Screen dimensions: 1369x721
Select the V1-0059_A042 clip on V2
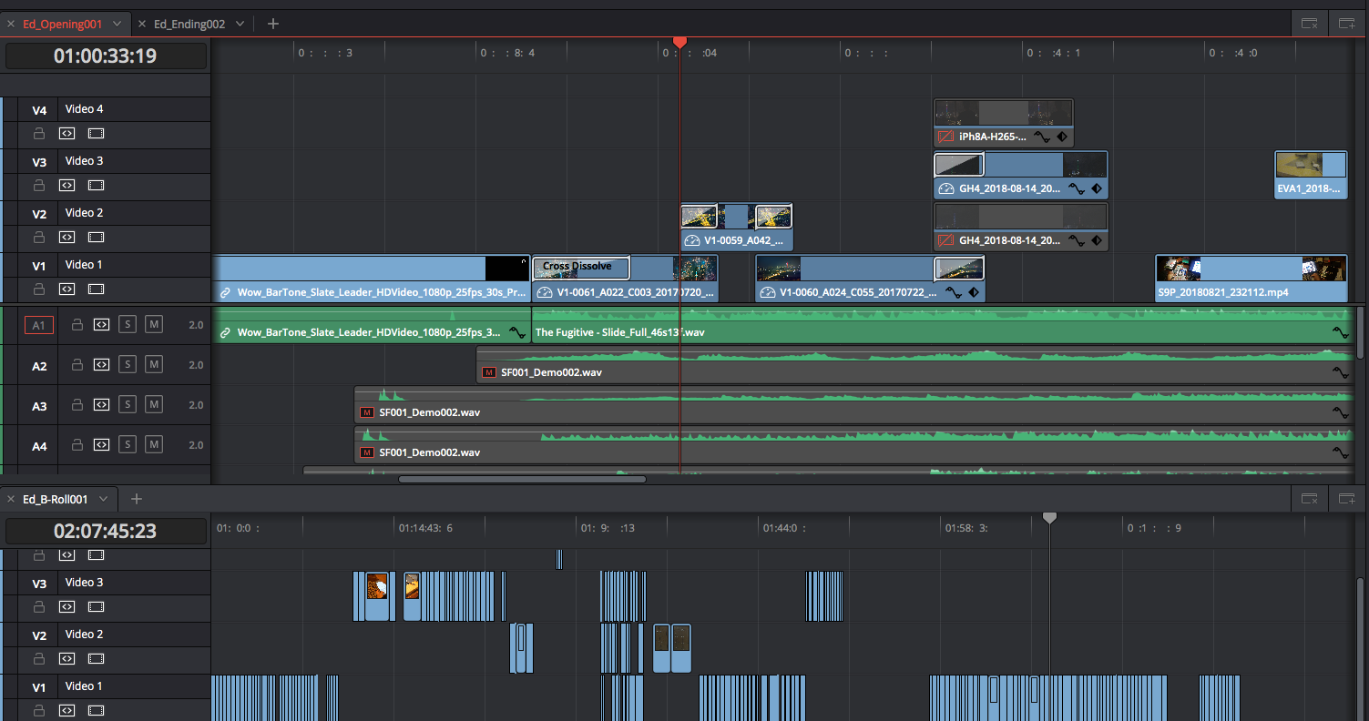[x=737, y=227]
